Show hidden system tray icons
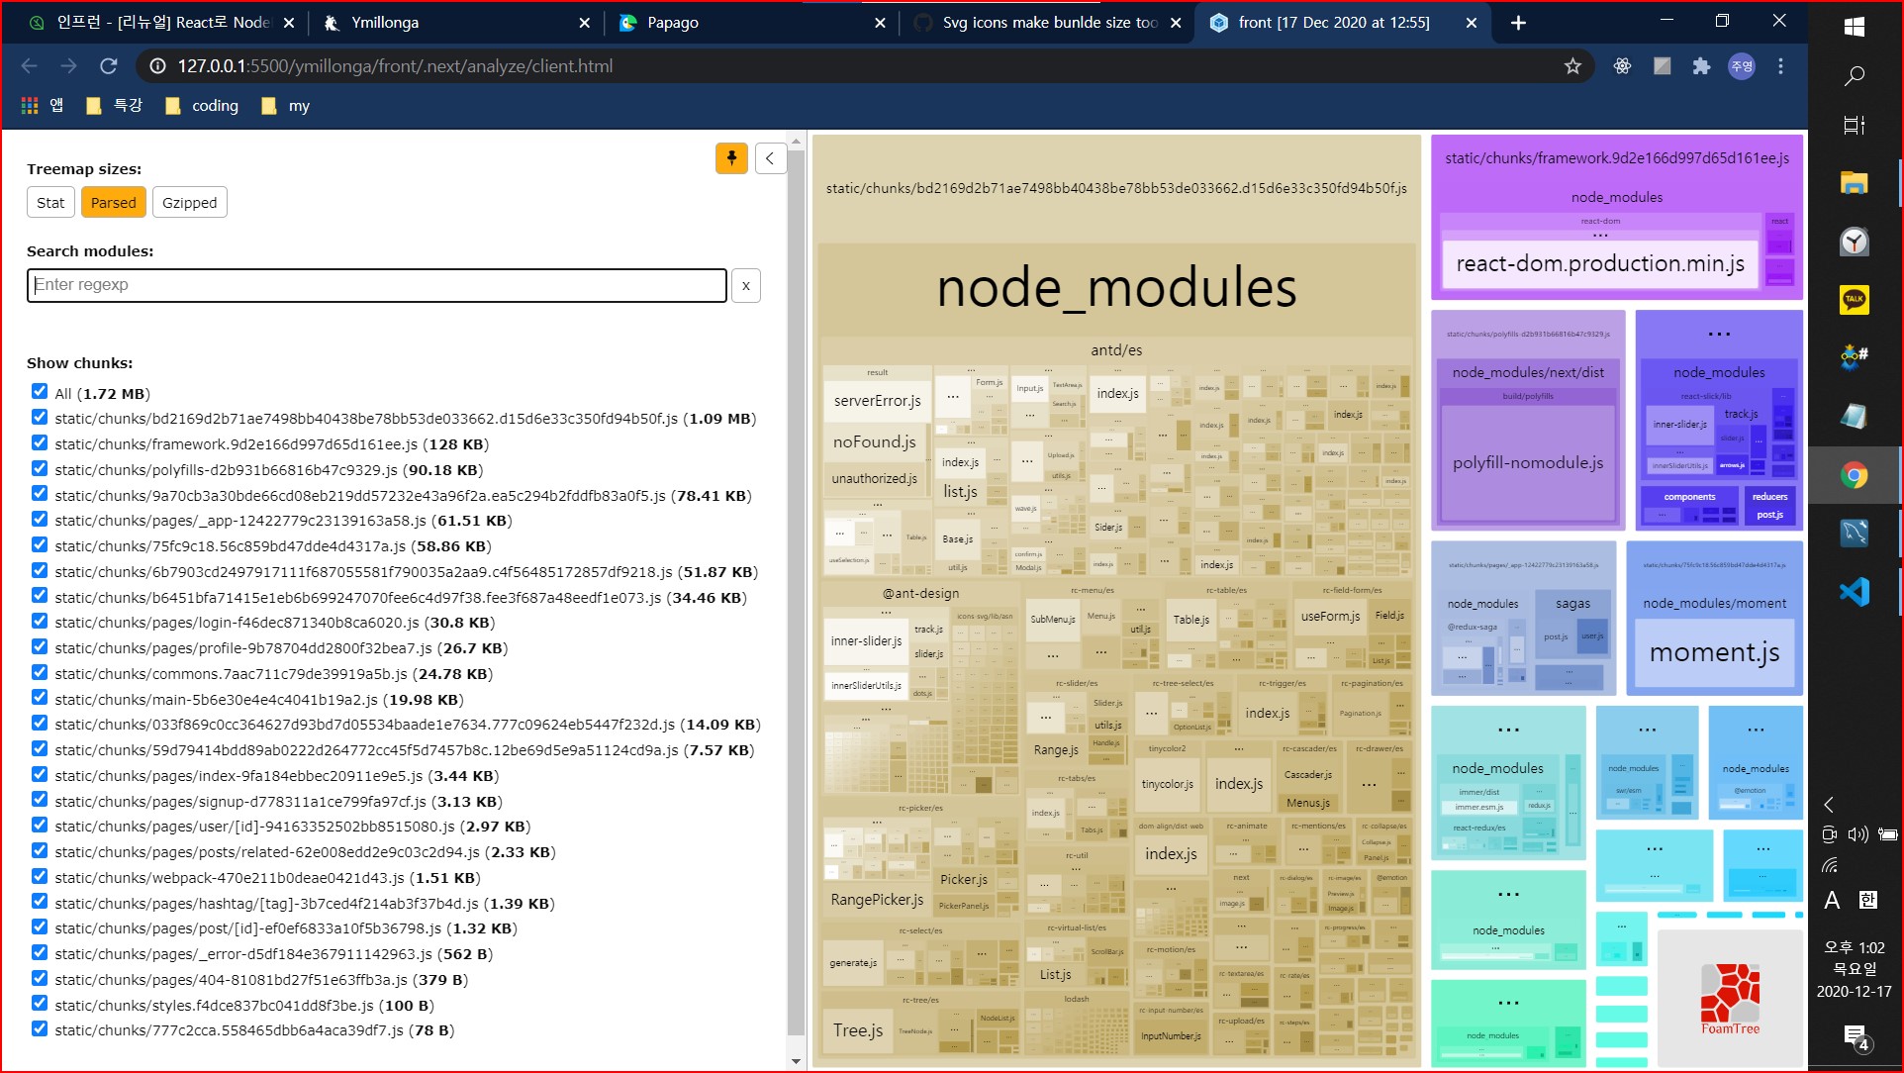 [1829, 805]
